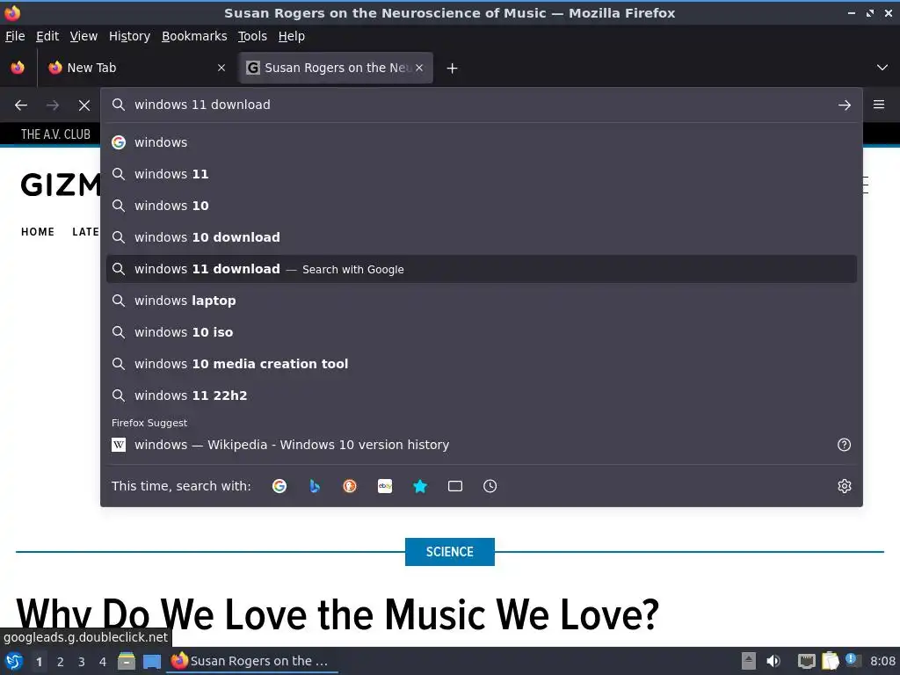Search this time with eBay icon
Viewport: 900px width, 675px height.
(x=385, y=486)
